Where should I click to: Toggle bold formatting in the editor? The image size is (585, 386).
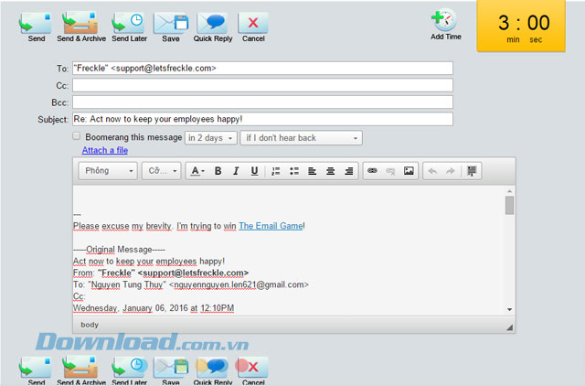pos(218,171)
